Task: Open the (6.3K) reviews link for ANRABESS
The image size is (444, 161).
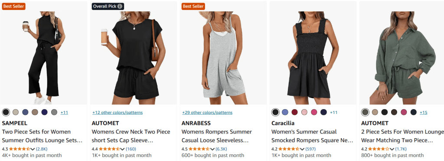Action: 221,149
